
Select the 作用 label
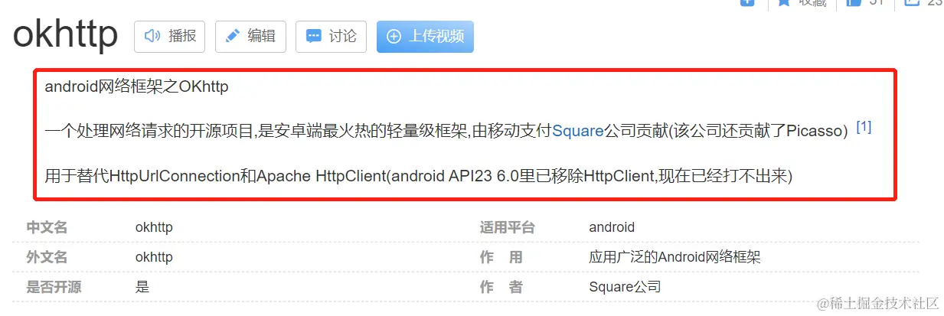pyautogui.click(x=501, y=257)
